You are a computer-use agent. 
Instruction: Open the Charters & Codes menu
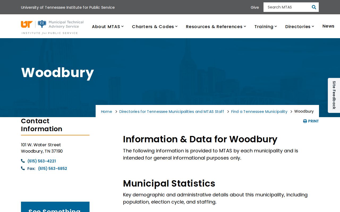tap(153, 26)
